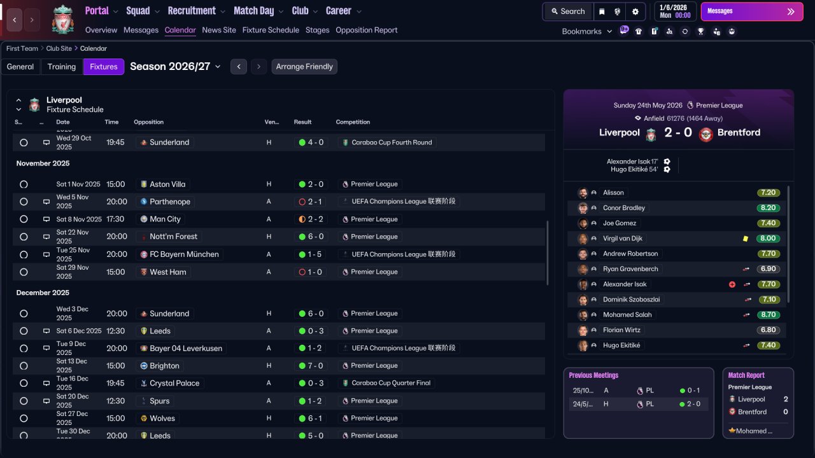Screen dimensions: 815x458
Task: Click the purple Messages continue button
Action: (x=752, y=11)
